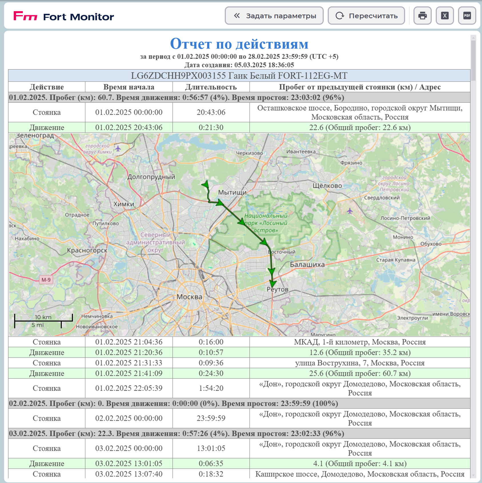Viewport: 482px width, 483px height.
Task: Export report to Excel icon
Action: pos(445,16)
